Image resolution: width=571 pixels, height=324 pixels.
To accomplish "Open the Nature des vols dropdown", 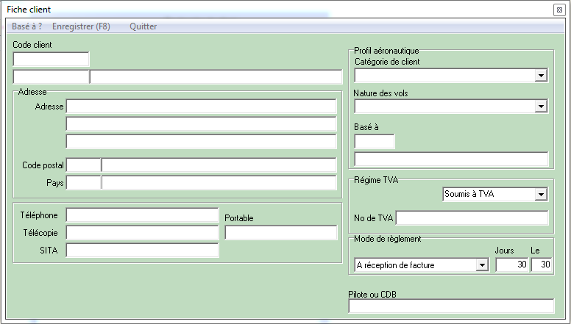I will (542, 107).
